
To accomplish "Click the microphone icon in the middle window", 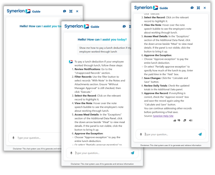I will tap(71, 153).
